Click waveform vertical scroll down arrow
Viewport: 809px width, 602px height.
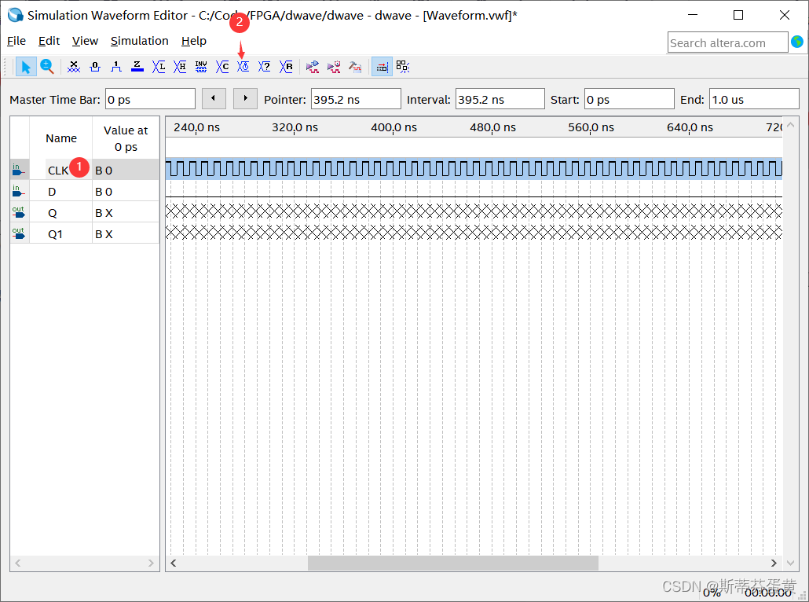[x=790, y=563]
